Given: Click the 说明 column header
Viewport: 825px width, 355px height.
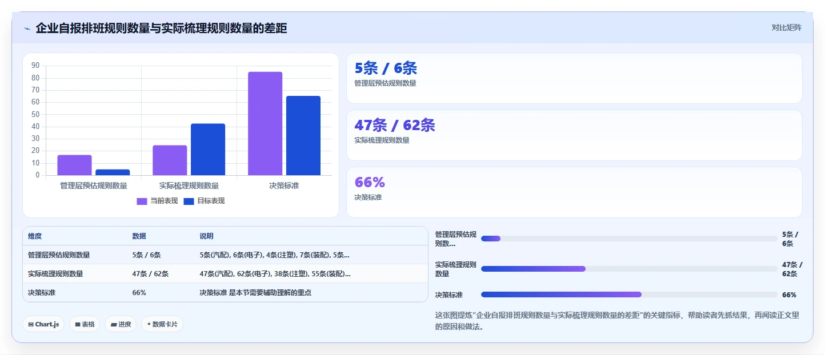Looking at the screenshot, I should coord(206,236).
